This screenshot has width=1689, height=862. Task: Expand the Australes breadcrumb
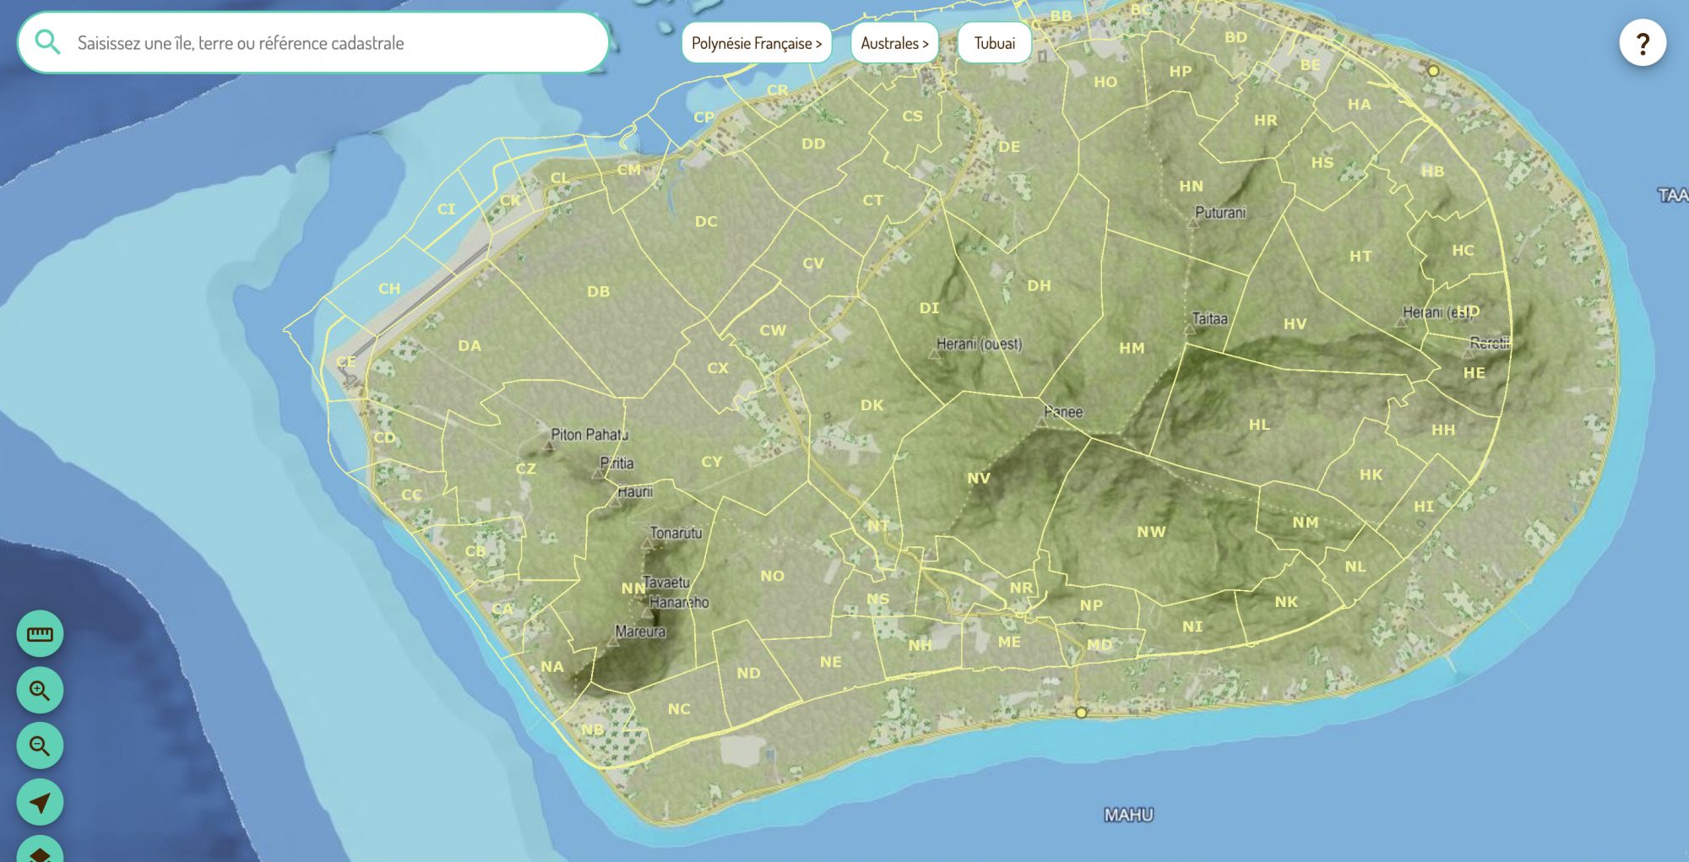pyautogui.click(x=894, y=43)
